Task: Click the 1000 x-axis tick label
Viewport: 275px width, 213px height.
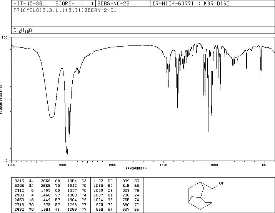Action: (214, 165)
